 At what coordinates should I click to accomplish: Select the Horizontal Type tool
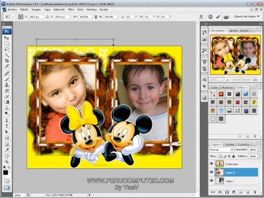pyautogui.click(x=7, y=126)
